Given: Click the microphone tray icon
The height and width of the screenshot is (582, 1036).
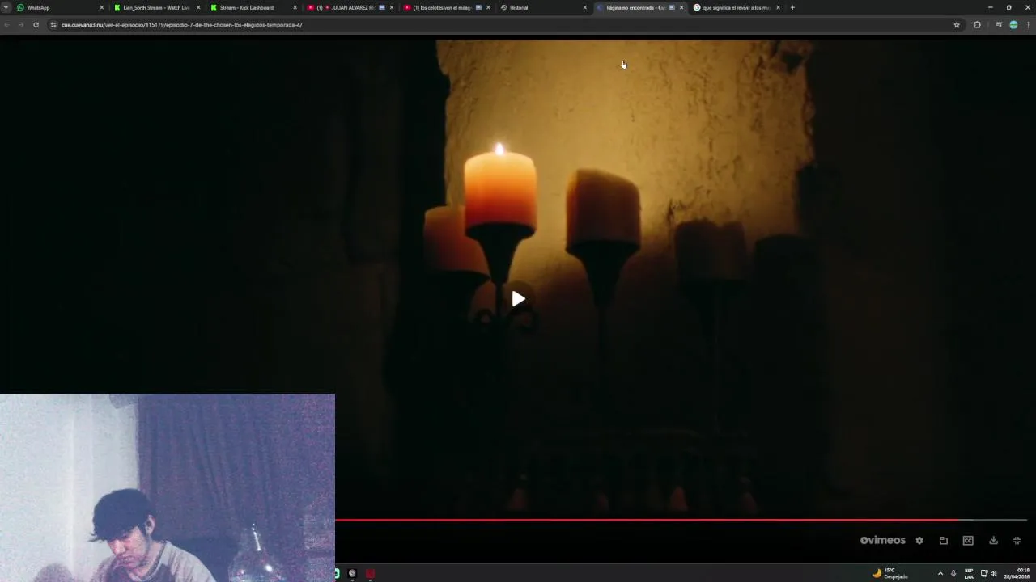Looking at the screenshot, I should [x=953, y=573].
